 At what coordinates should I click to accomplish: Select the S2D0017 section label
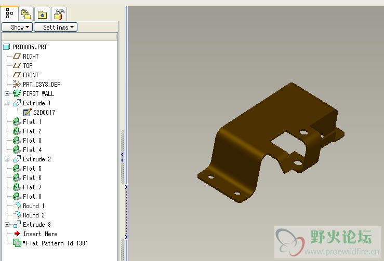click(44, 113)
